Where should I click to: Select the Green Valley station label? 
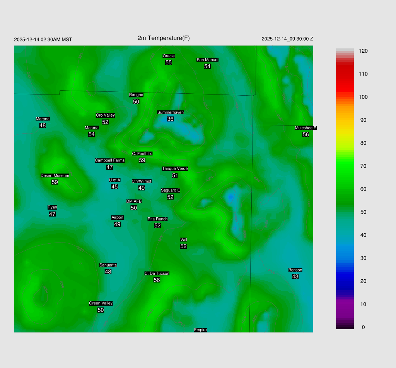point(101,303)
